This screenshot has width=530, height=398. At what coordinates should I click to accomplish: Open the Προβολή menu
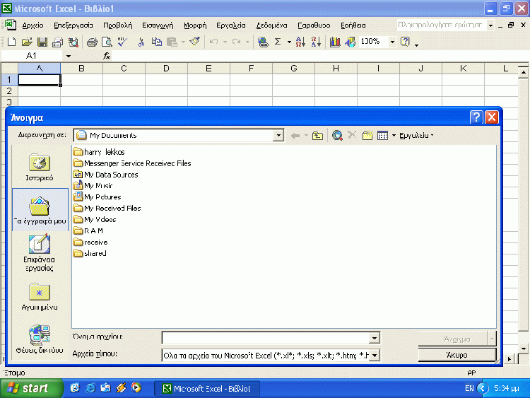coord(117,25)
